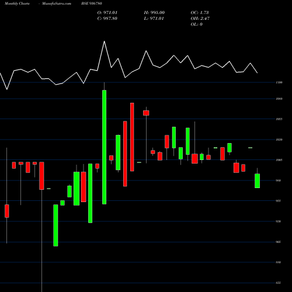Image resolution: width=292 pixels, height=292 pixels.
Task: Click the highest peak of the white line
Action: pyautogui.click(x=105, y=41)
